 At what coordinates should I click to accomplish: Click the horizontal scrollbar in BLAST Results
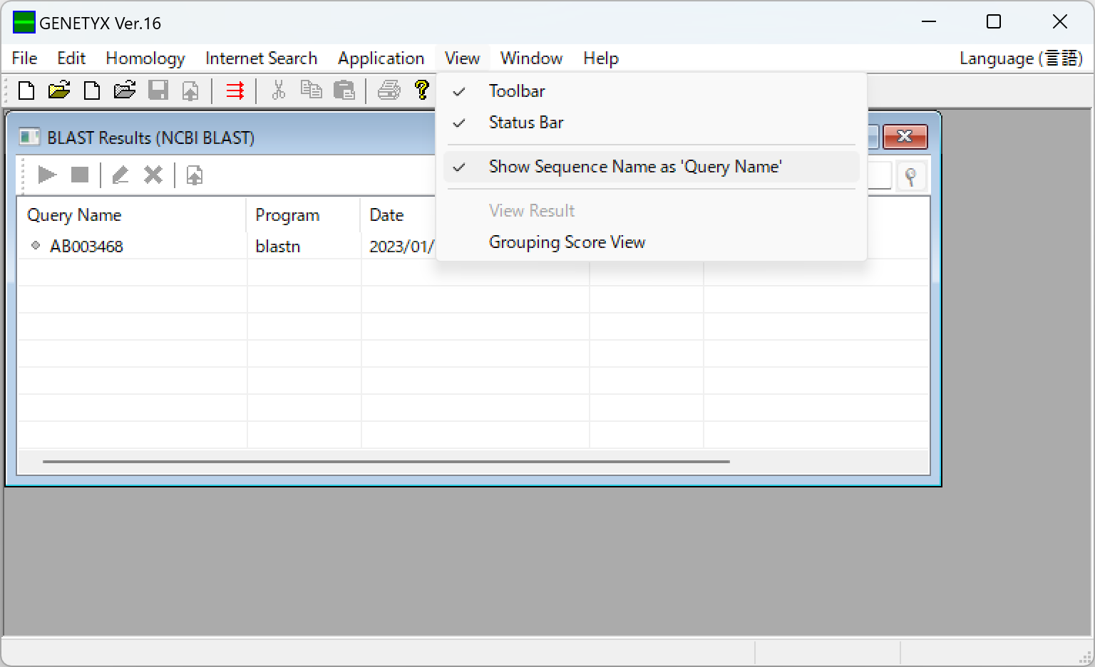[386, 462]
